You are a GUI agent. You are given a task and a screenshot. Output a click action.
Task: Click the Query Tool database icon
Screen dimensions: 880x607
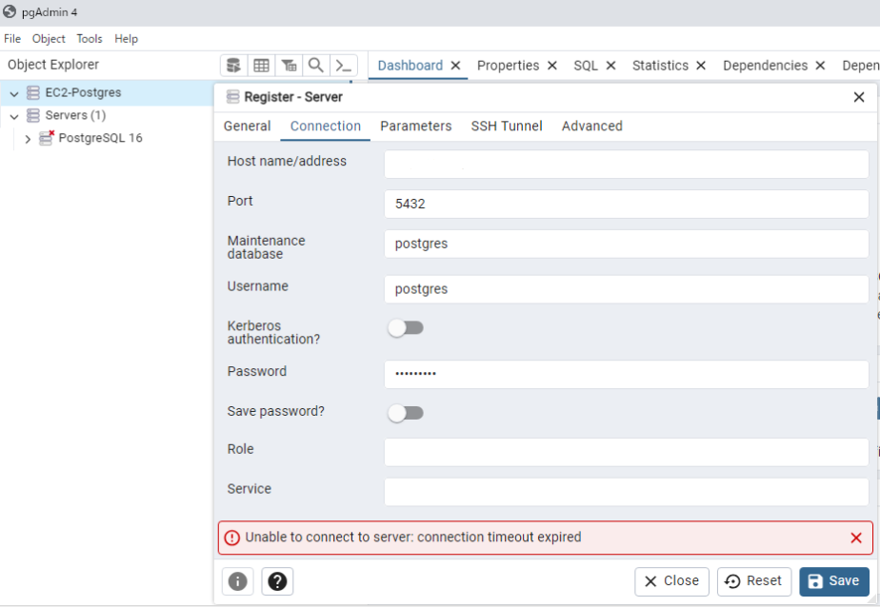[233, 66]
